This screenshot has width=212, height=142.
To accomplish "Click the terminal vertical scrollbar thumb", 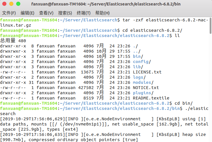I will click(x=211, y=26).
